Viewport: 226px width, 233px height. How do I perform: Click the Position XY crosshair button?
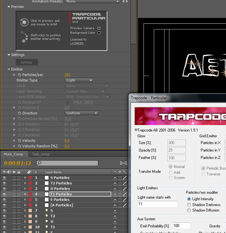coord(67,102)
